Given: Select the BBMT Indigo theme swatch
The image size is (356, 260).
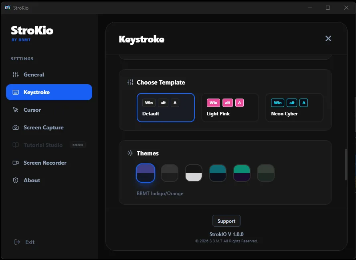Looking at the screenshot, I should tap(146, 173).
